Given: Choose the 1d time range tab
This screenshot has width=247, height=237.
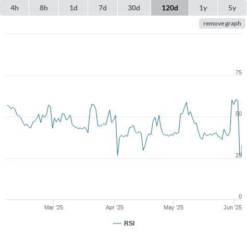Looking at the screenshot, I should [x=73, y=8].
